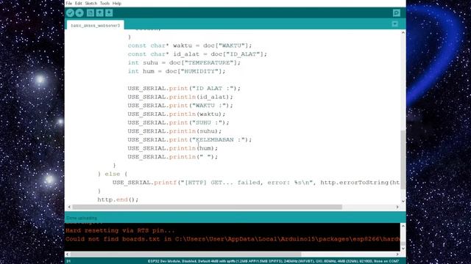Open the Sketch menu
The image size is (471, 264).
pyautogui.click(x=91, y=3)
